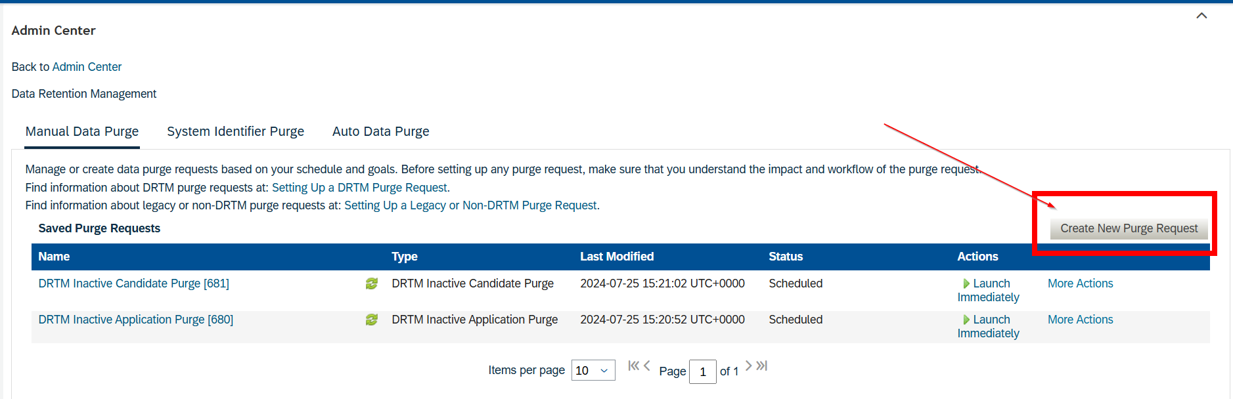
Task: Open DRTM Inactive Application Purge [680] request
Action: click(x=135, y=320)
